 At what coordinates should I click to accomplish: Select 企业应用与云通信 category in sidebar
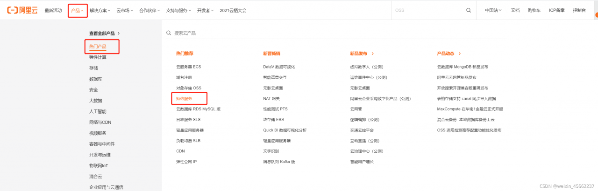pos(107,187)
